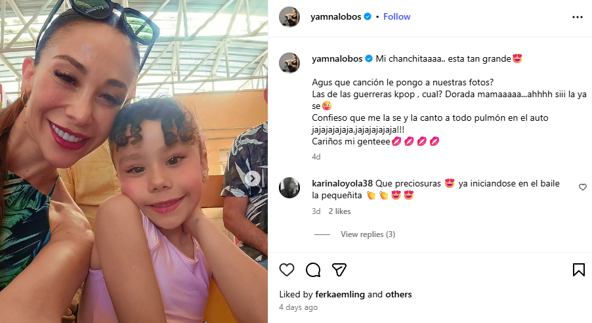Expand View replies (3)
This screenshot has height=323, width=592.
[x=368, y=234]
